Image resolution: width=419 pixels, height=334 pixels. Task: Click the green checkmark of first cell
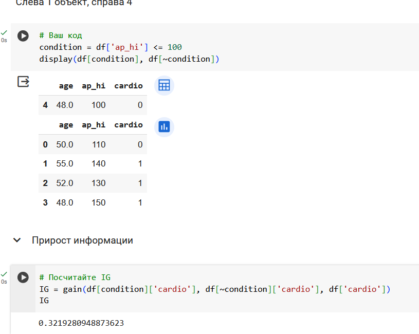(4, 33)
